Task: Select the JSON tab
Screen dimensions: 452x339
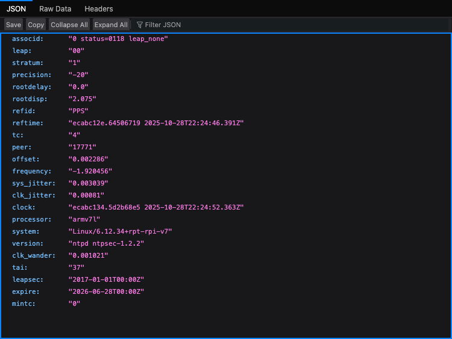Action: (16, 9)
